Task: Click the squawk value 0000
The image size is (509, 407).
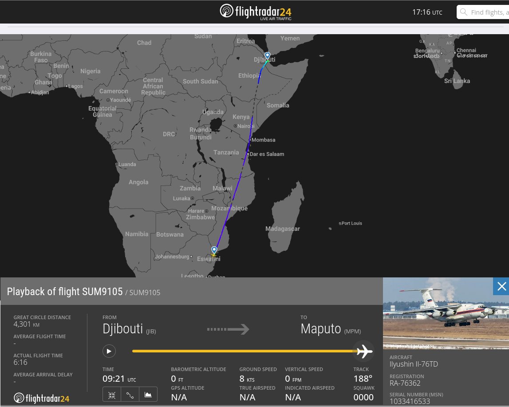Action: click(363, 397)
